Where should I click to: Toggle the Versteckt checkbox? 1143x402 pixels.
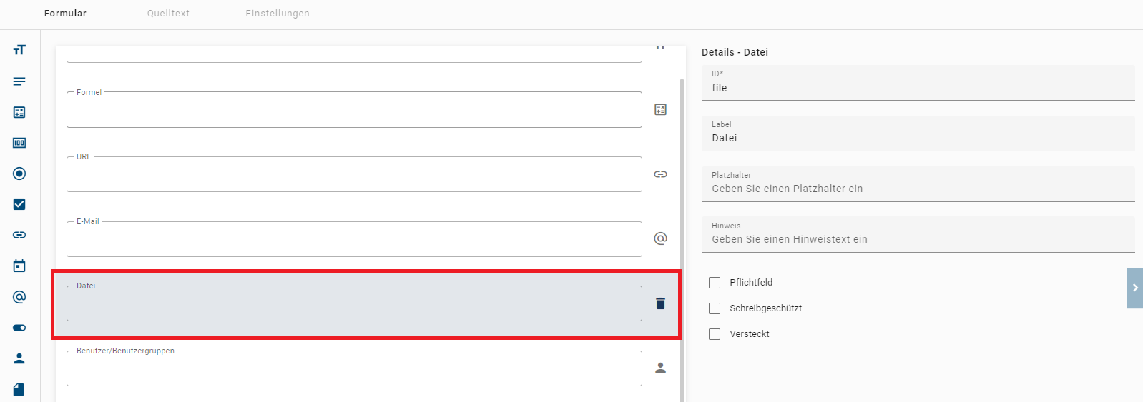point(715,334)
